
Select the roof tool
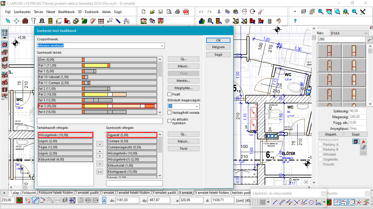point(67,21)
